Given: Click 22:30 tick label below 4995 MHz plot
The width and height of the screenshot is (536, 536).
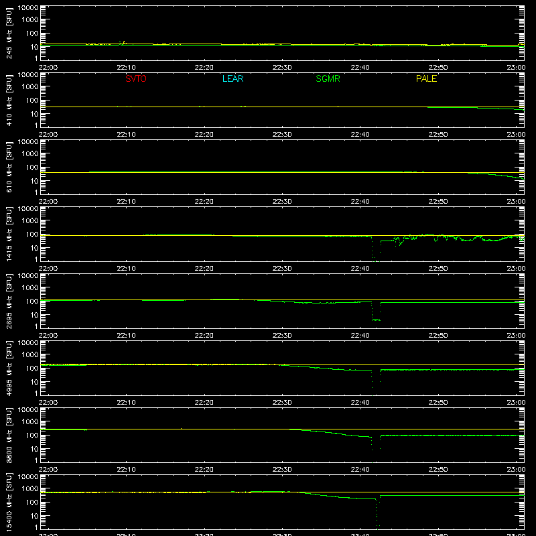Looking at the screenshot, I should pyautogui.click(x=282, y=403).
